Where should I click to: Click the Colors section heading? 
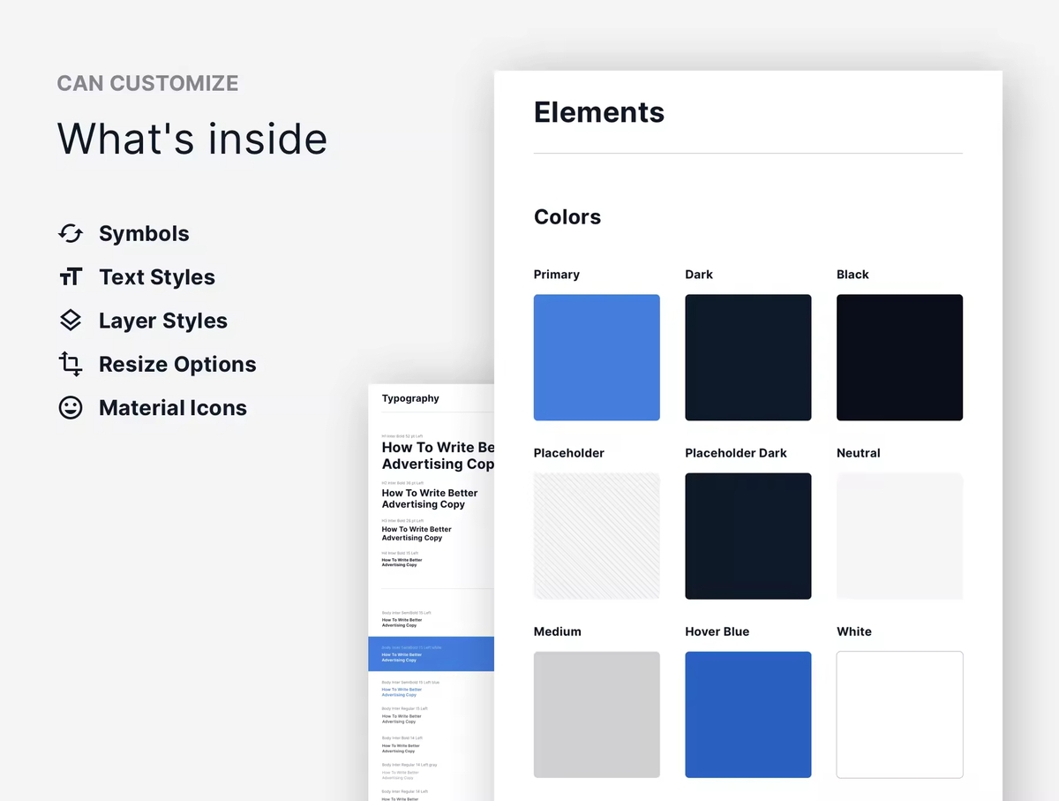[567, 217]
